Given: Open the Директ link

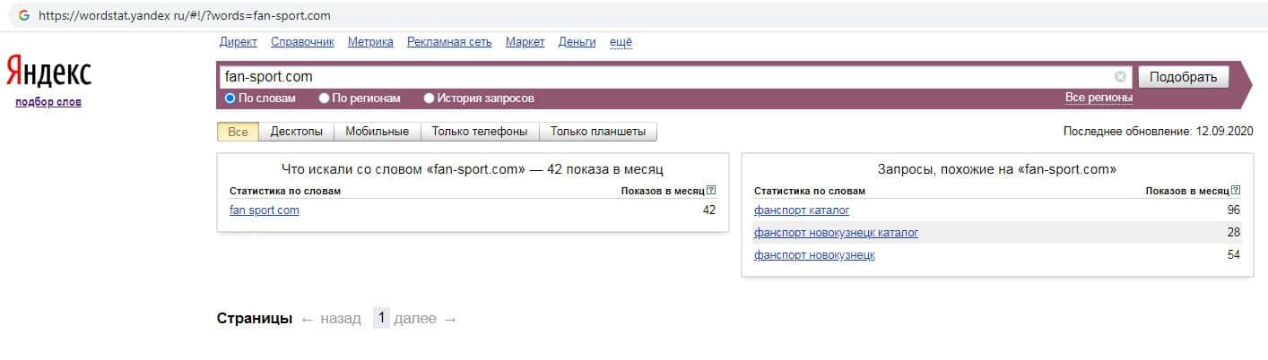Looking at the screenshot, I should click(x=239, y=42).
